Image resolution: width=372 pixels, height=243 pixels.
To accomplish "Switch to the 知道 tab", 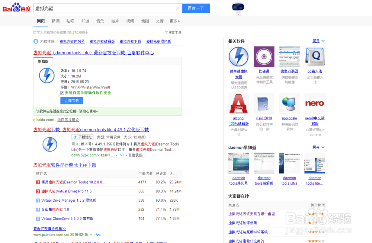I will coord(85,21).
